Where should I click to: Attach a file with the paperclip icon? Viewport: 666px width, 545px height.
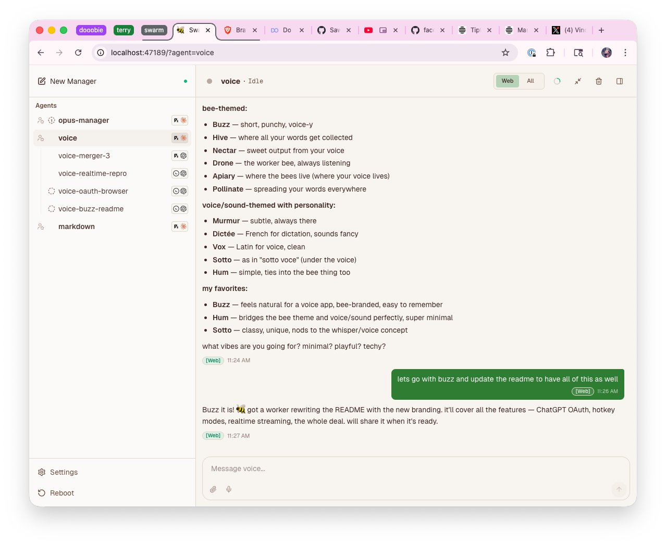213,489
